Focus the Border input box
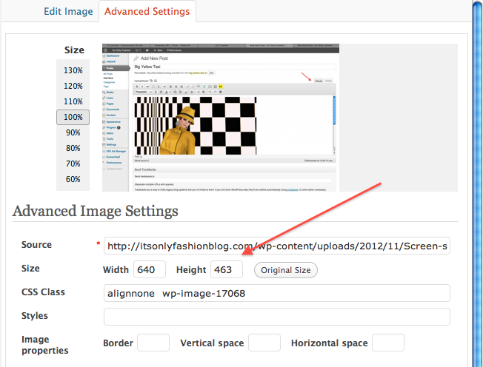 click(153, 343)
